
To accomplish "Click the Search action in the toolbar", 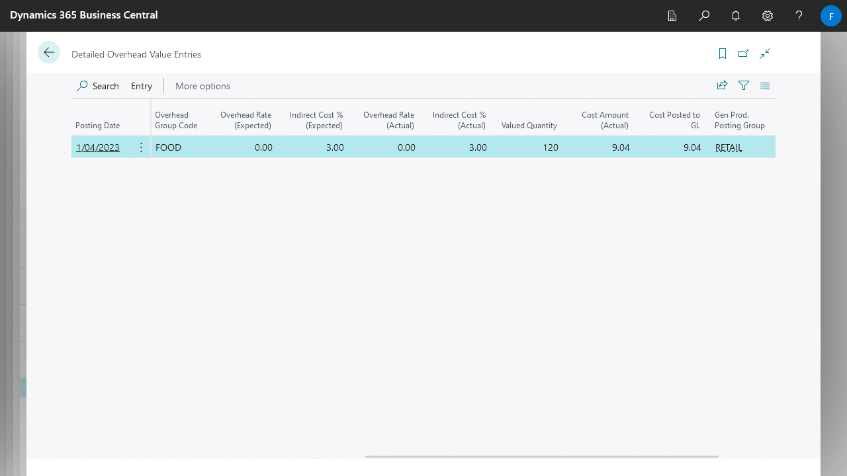I will coord(98,86).
